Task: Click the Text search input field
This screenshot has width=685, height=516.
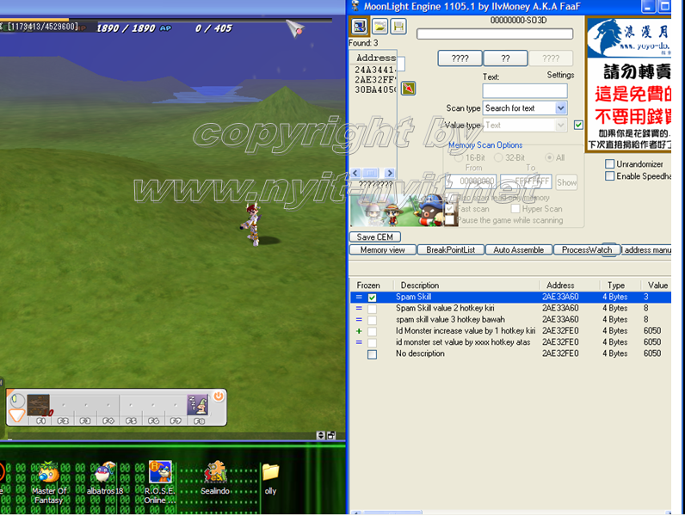Action: coord(525,91)
